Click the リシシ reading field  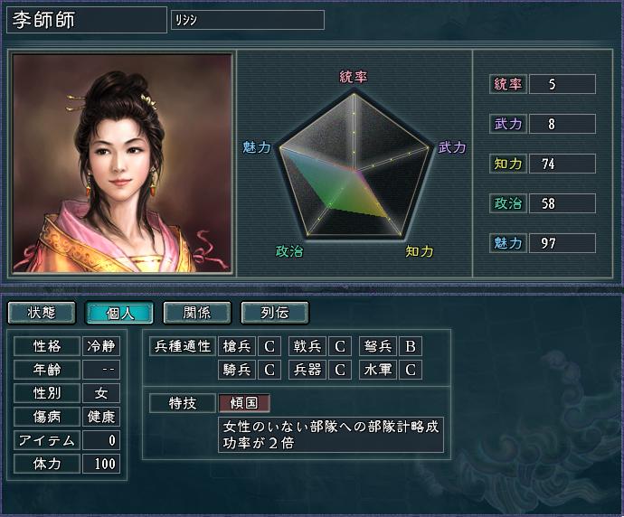pyautogui.click(x=248, y=20)
